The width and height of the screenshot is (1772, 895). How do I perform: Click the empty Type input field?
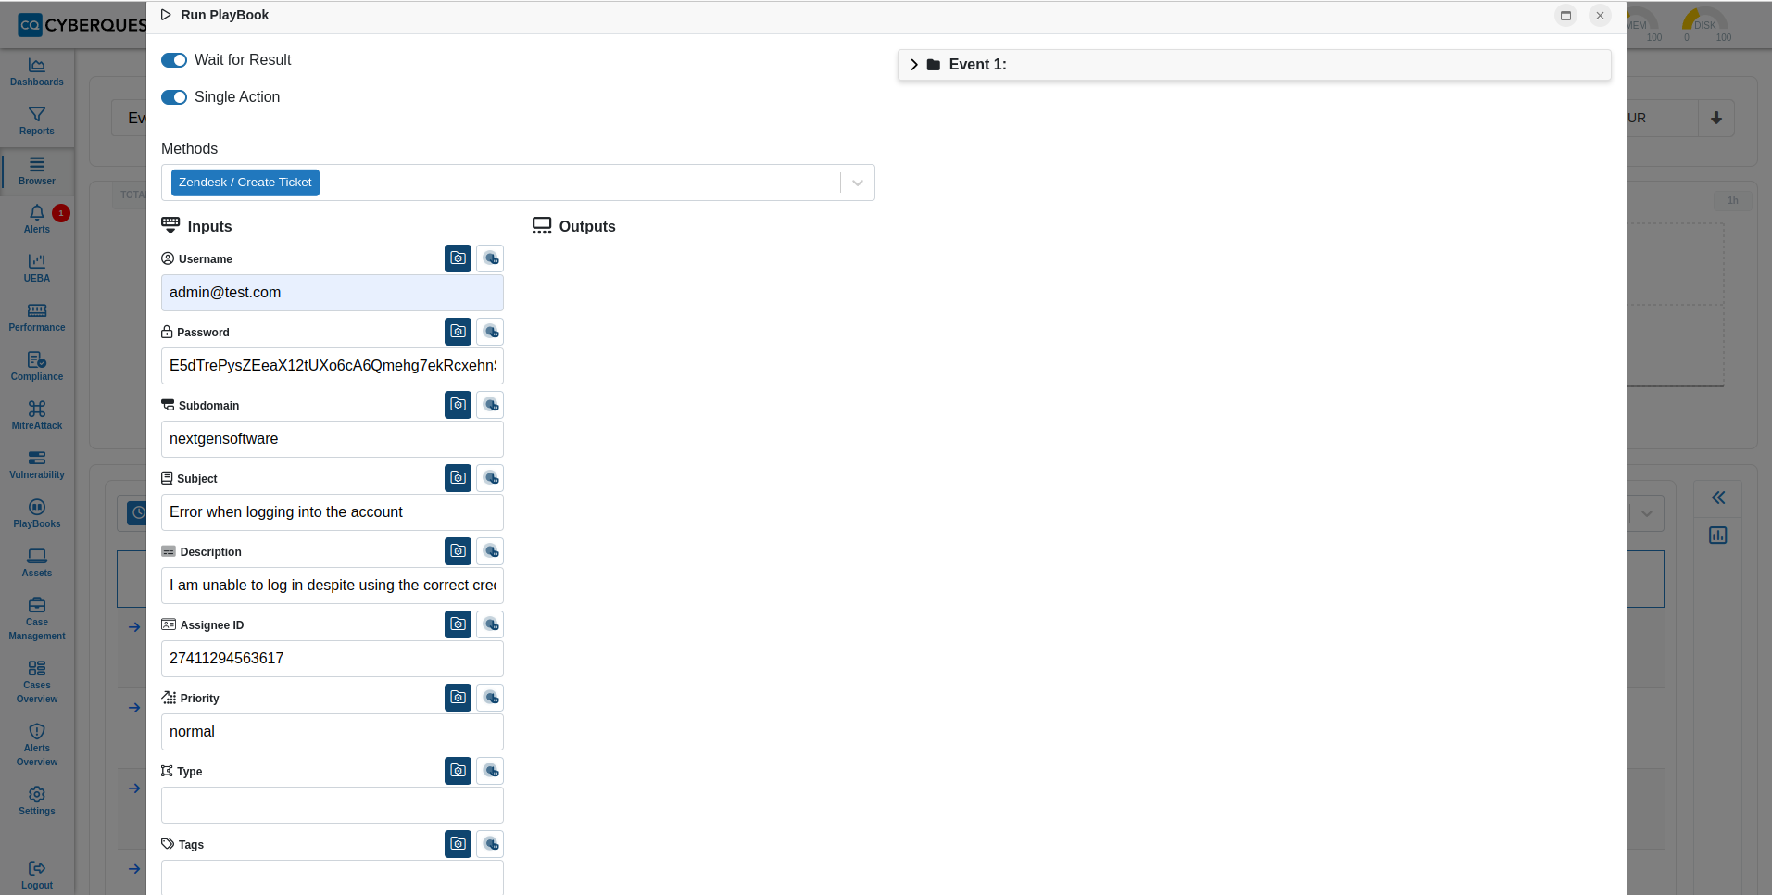pos(333,805)
